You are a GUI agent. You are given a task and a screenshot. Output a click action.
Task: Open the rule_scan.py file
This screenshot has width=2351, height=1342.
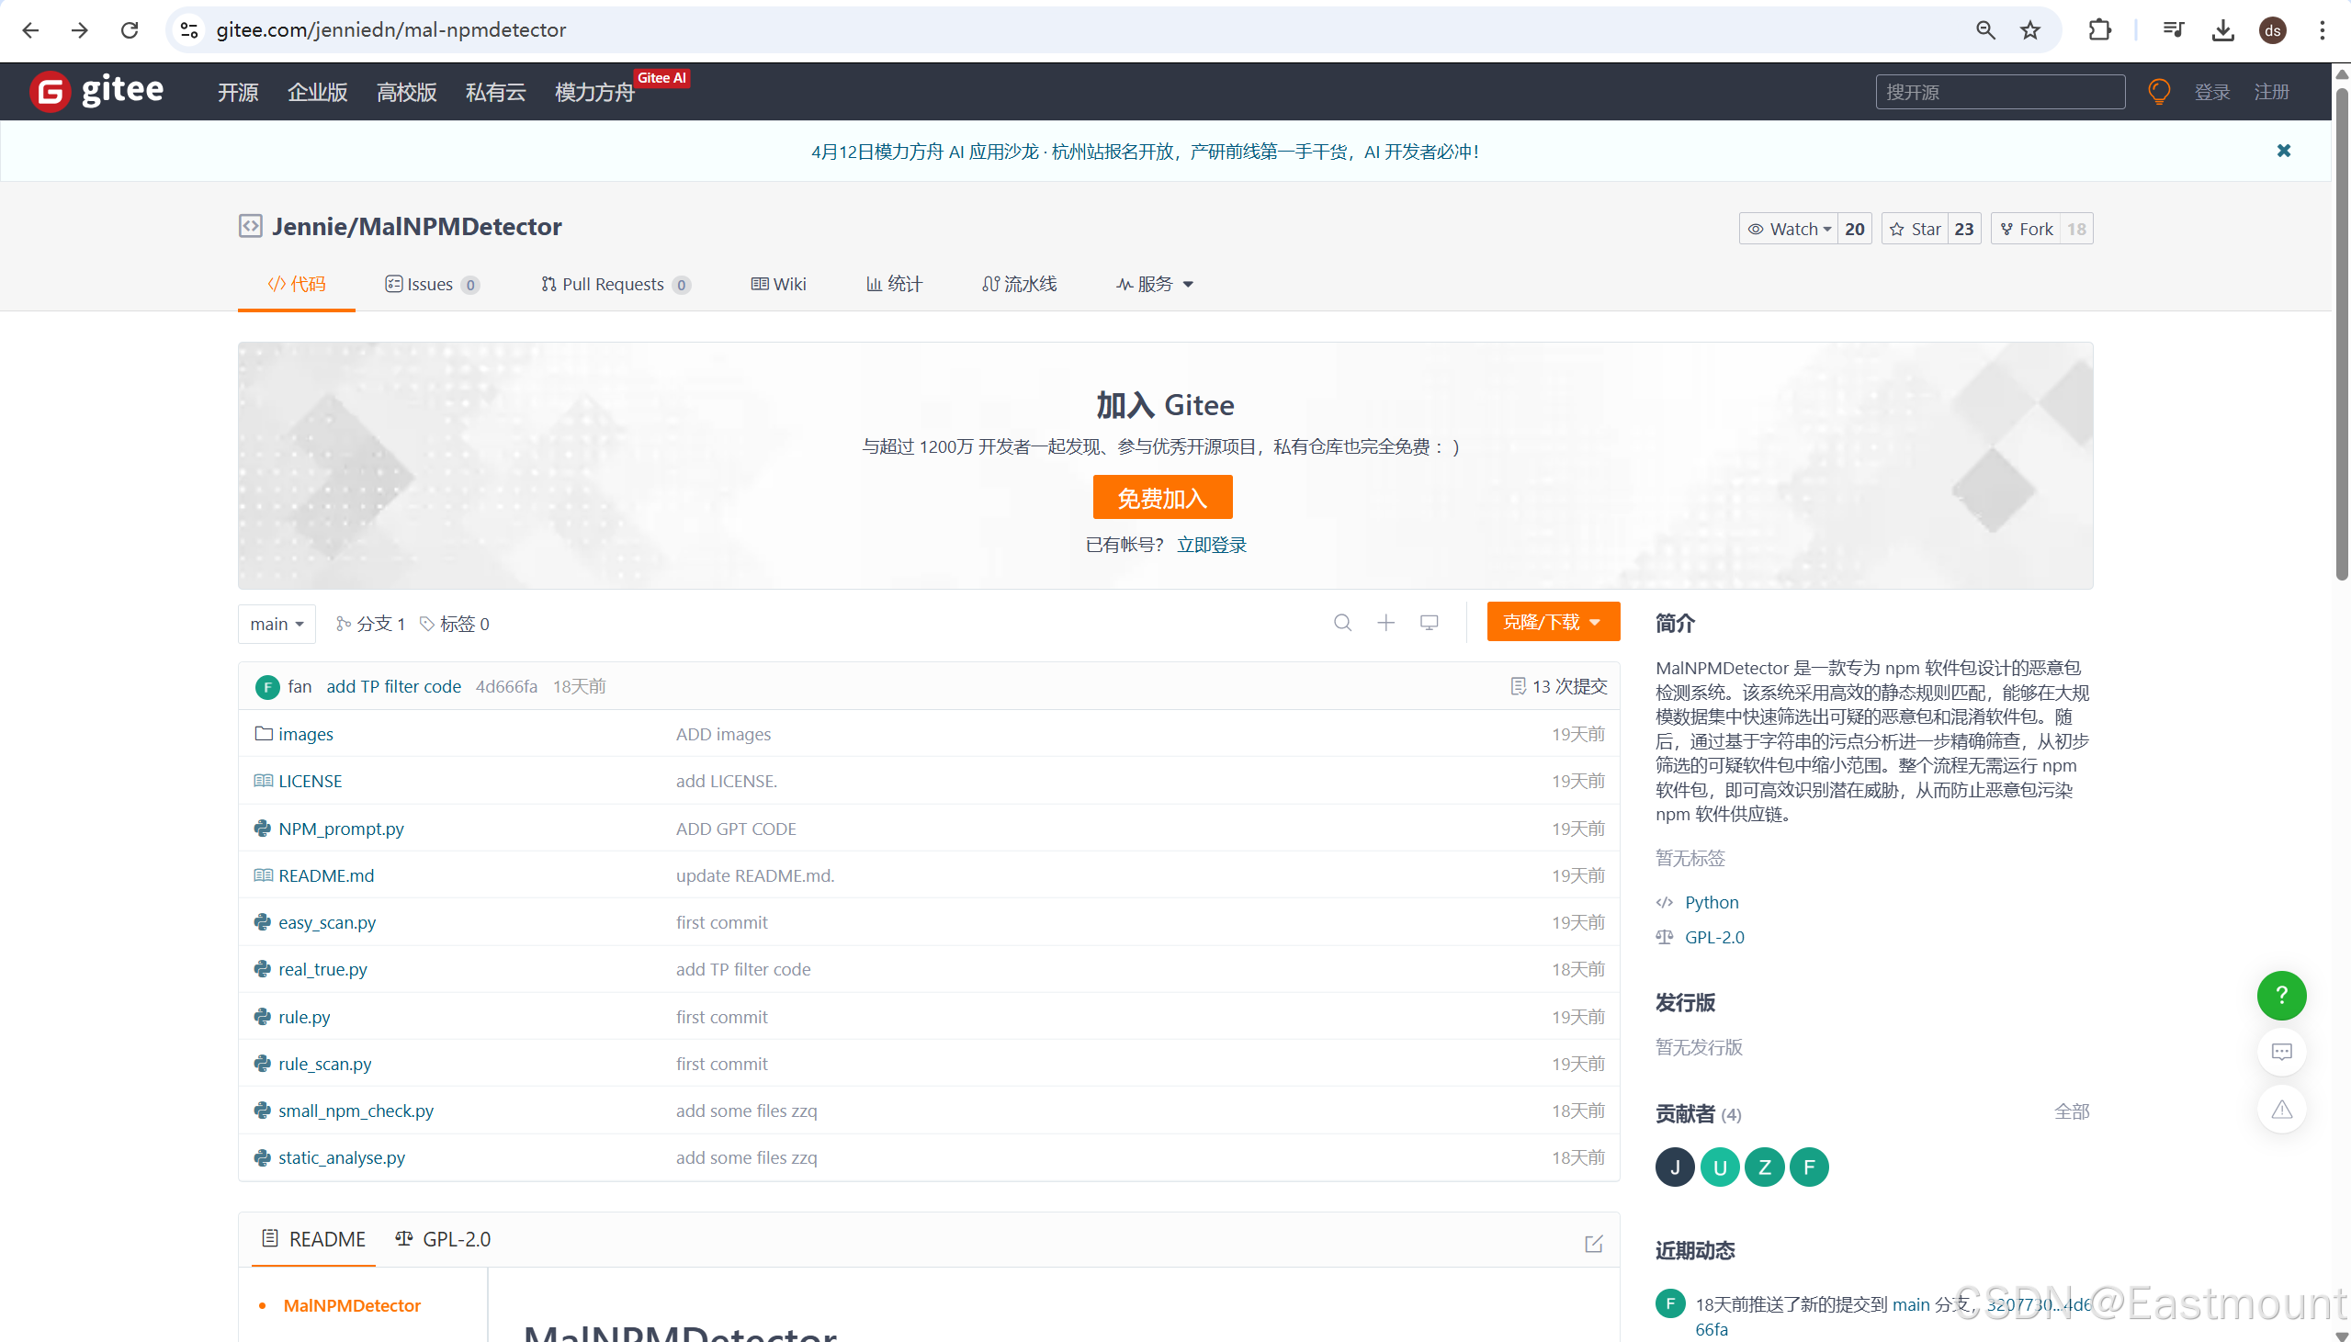tap(324, 1064)
